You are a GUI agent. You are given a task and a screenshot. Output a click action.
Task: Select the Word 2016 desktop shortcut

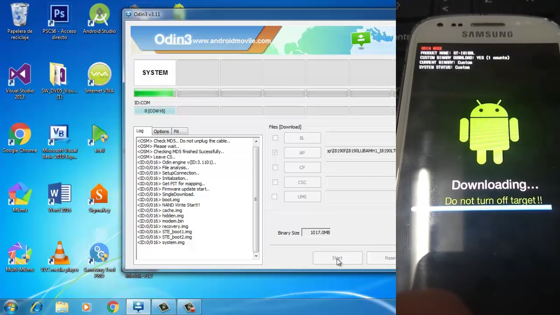click(x=59, y=198)
